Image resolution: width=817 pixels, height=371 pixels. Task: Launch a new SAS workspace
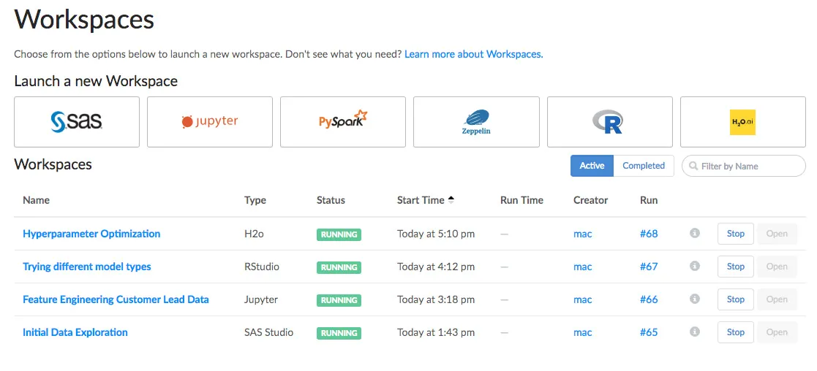click(77, 122)
